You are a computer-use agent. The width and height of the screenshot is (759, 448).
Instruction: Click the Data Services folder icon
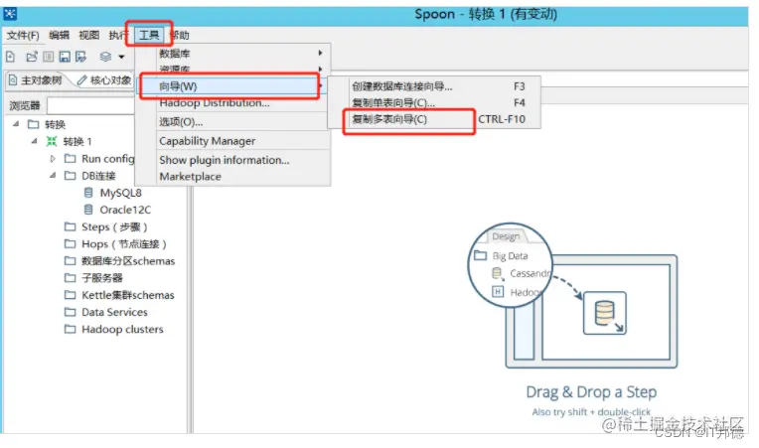71,312
